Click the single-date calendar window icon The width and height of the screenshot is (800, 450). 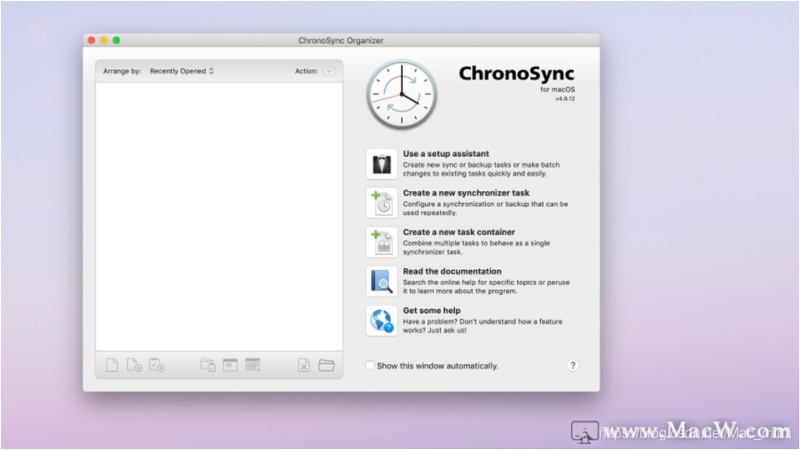(230, 365)
